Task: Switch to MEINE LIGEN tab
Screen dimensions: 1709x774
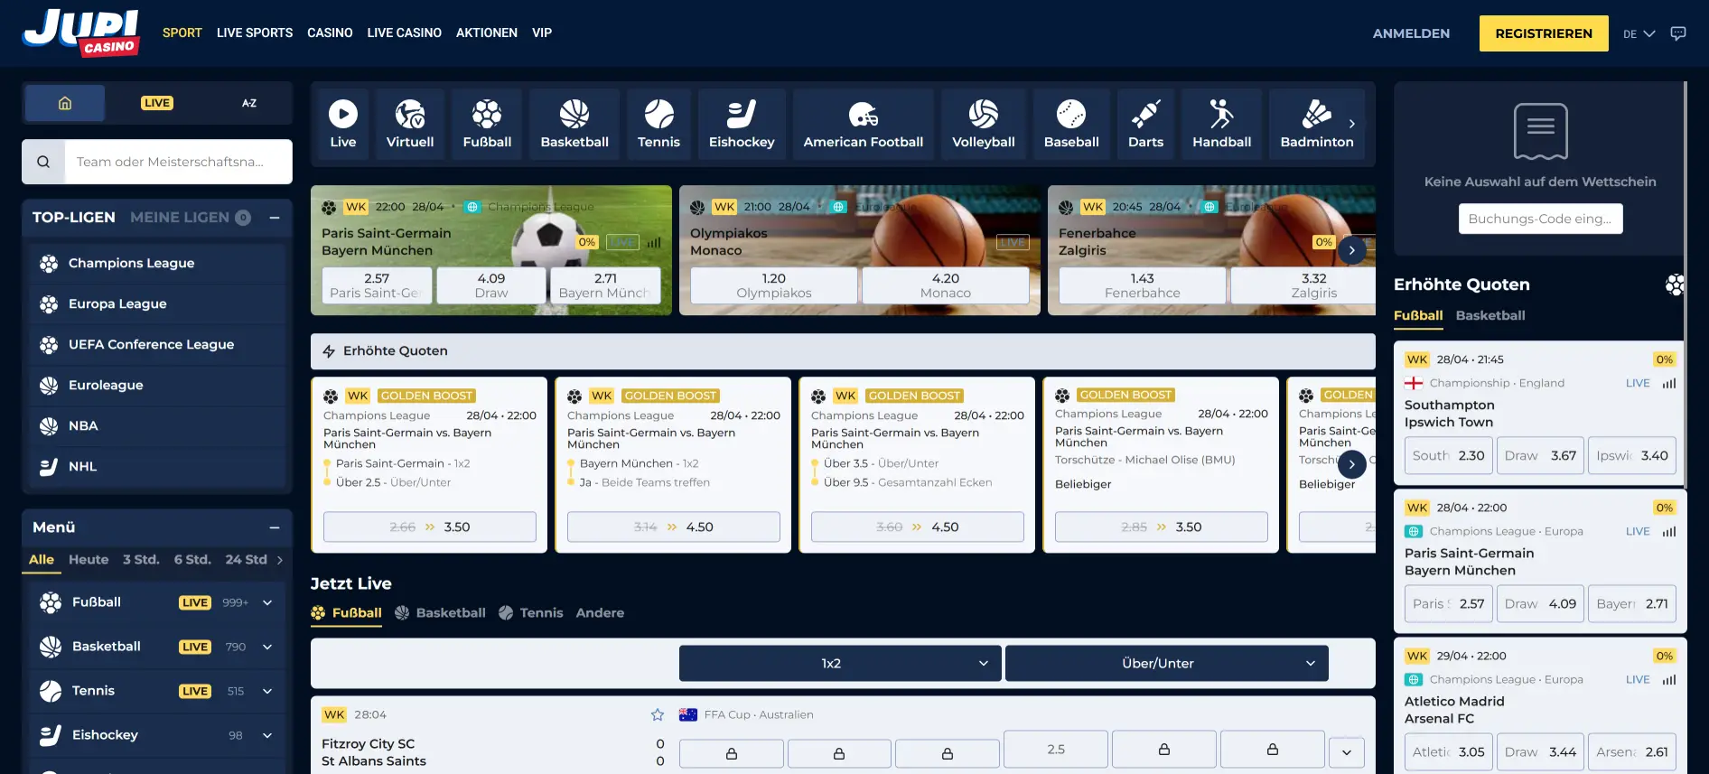Action: point(190,217)
